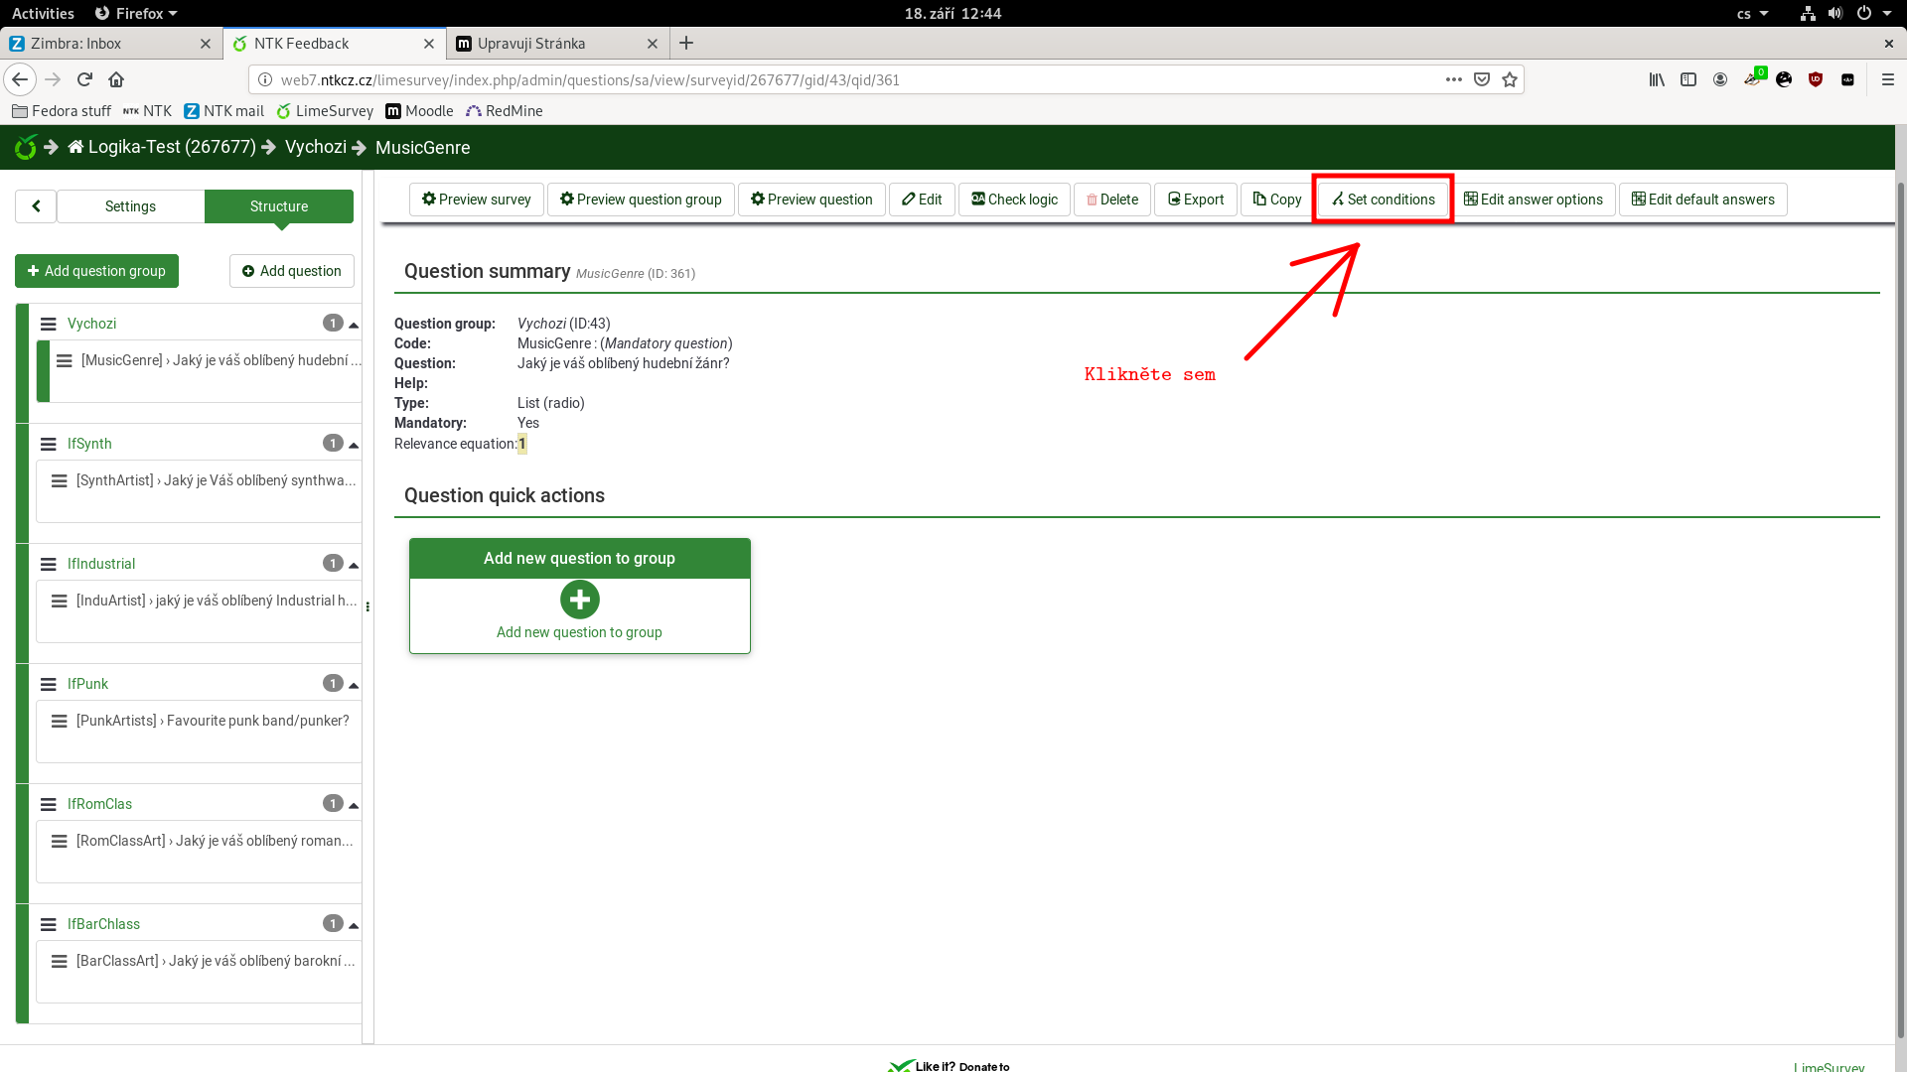The height and width of the screenshot is (1072, 1907).
Task: Click drag handle icon of IfSynth group
Action: [x=48, y=444]
